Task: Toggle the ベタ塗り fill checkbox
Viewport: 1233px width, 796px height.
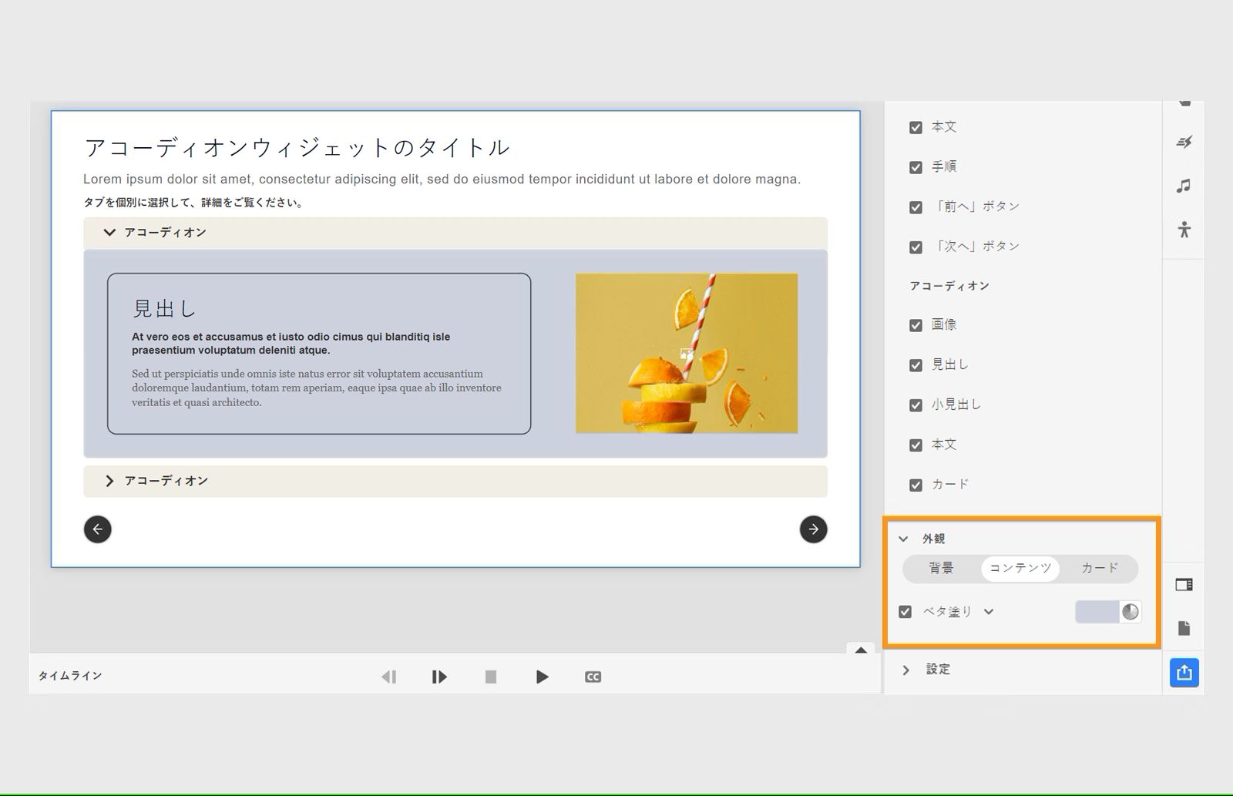Action: [x=905, y=612]
